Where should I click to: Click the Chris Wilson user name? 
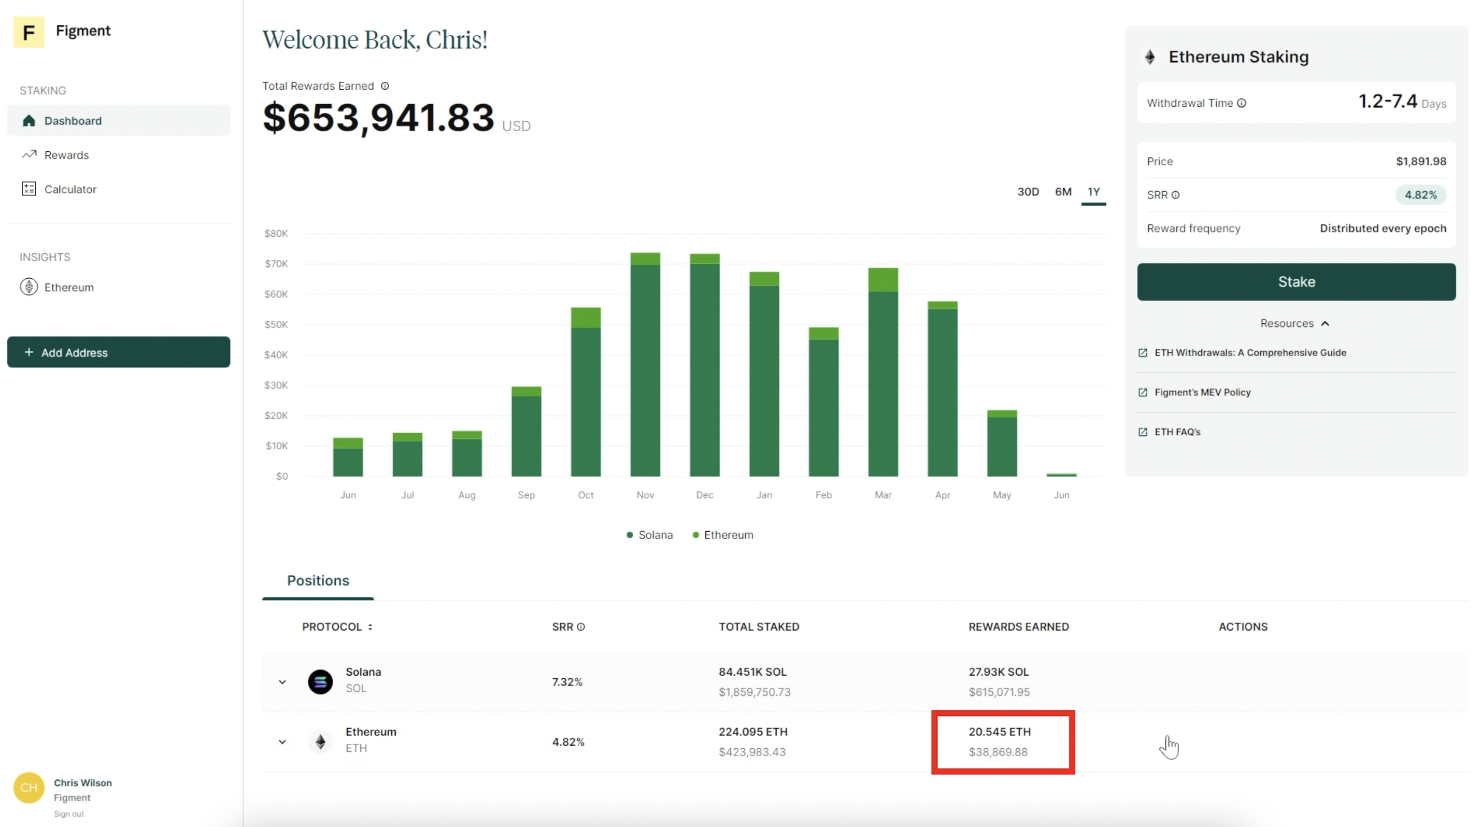pos(83,783)
